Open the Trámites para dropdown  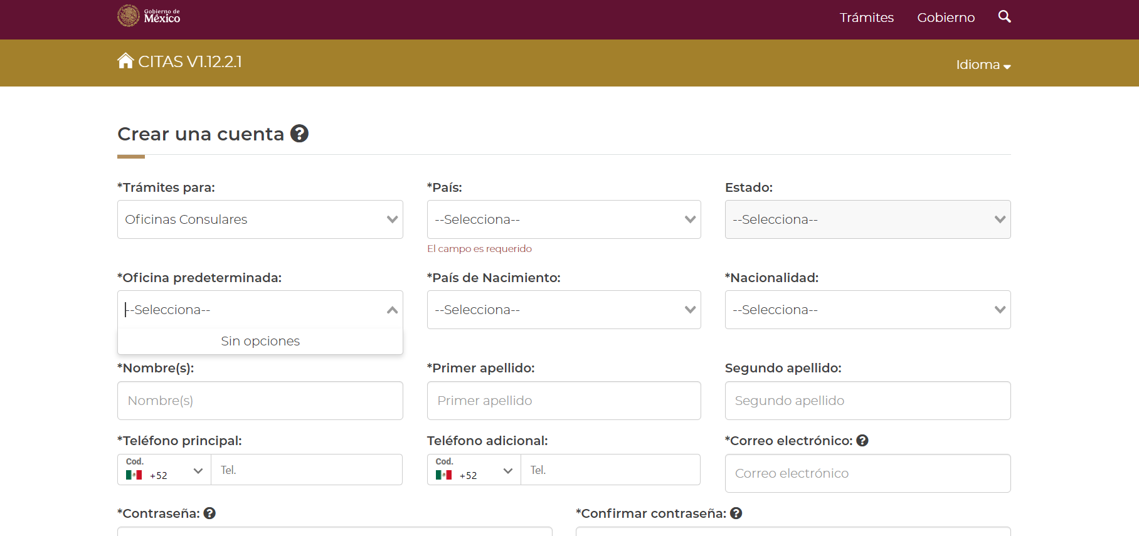pos(260,219)
